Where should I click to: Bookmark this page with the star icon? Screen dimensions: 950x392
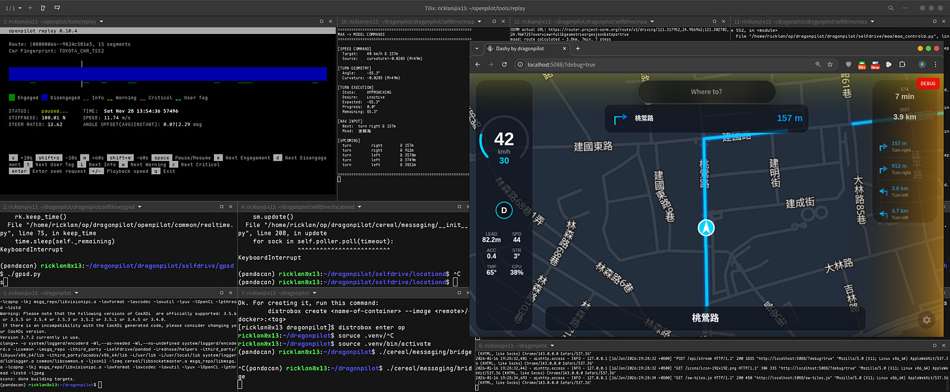pyautogui.click(x=830, y=65)
